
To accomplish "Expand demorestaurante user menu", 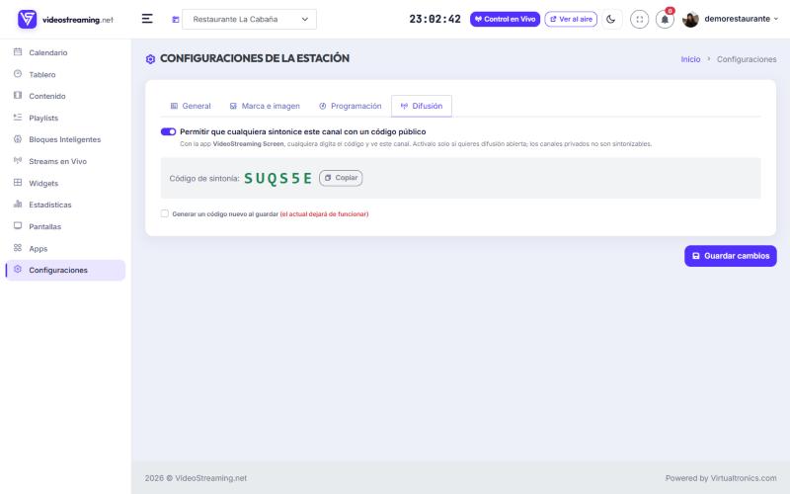I will click(742, 19).
